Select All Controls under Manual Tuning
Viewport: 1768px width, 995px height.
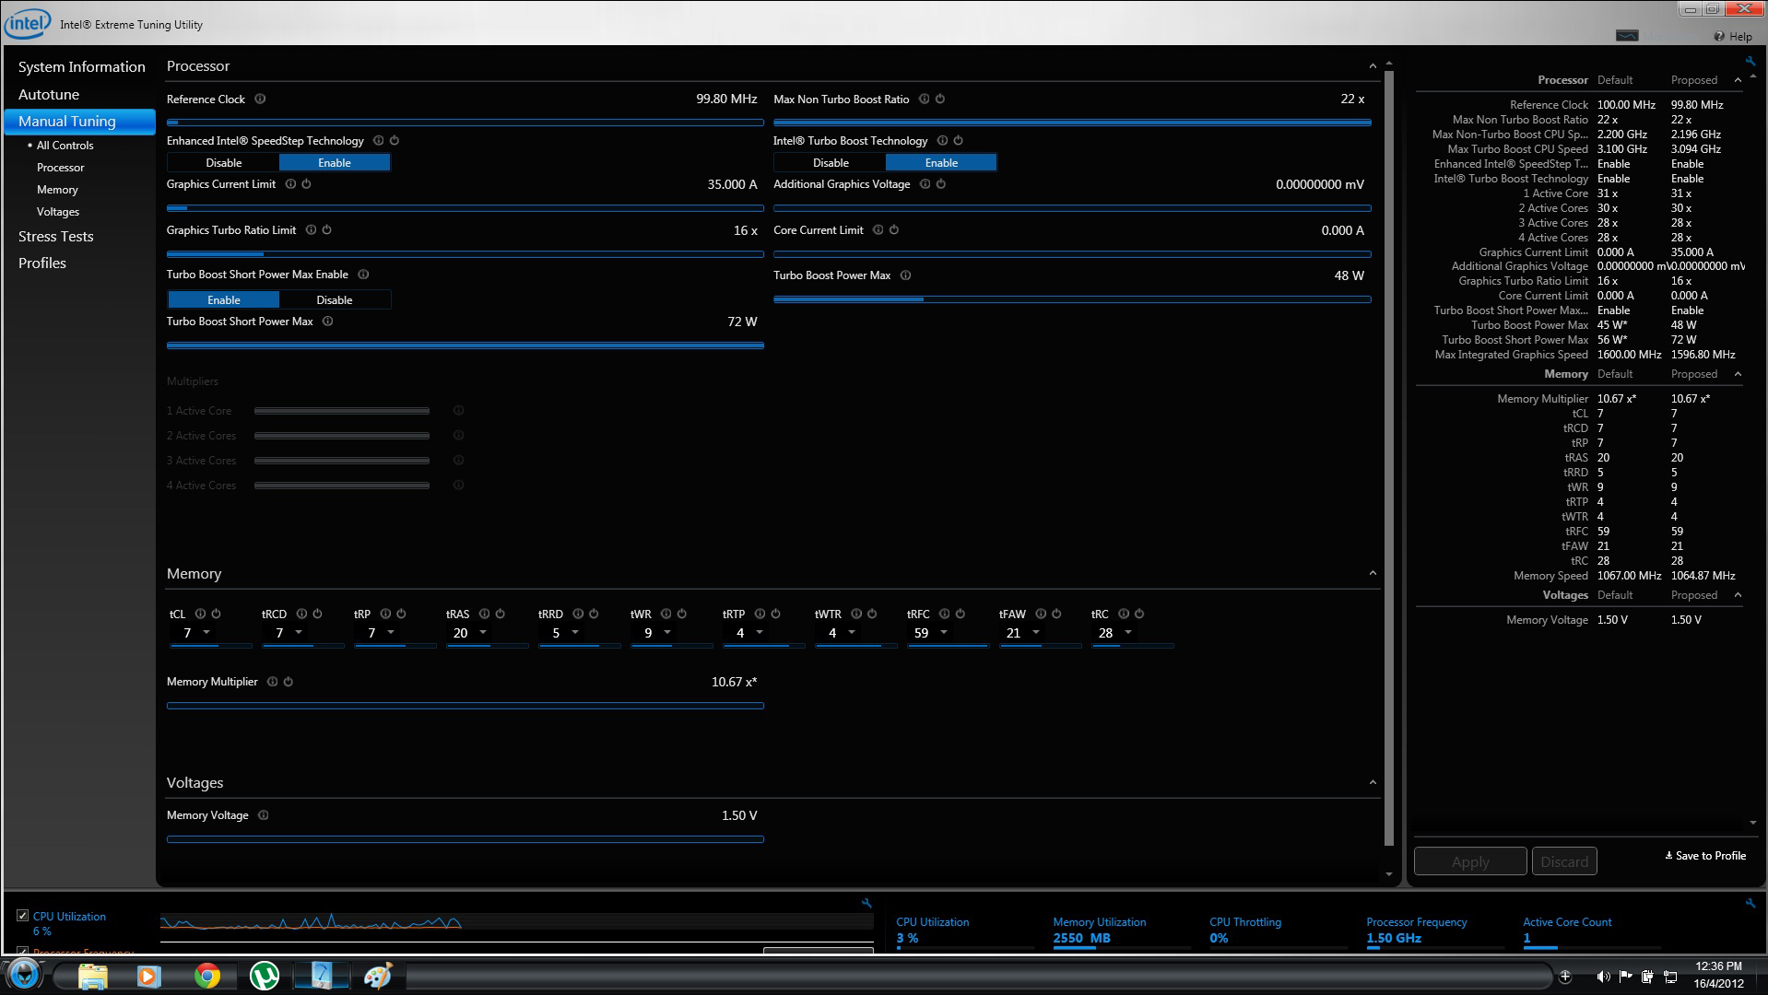[x=65, y=145]
